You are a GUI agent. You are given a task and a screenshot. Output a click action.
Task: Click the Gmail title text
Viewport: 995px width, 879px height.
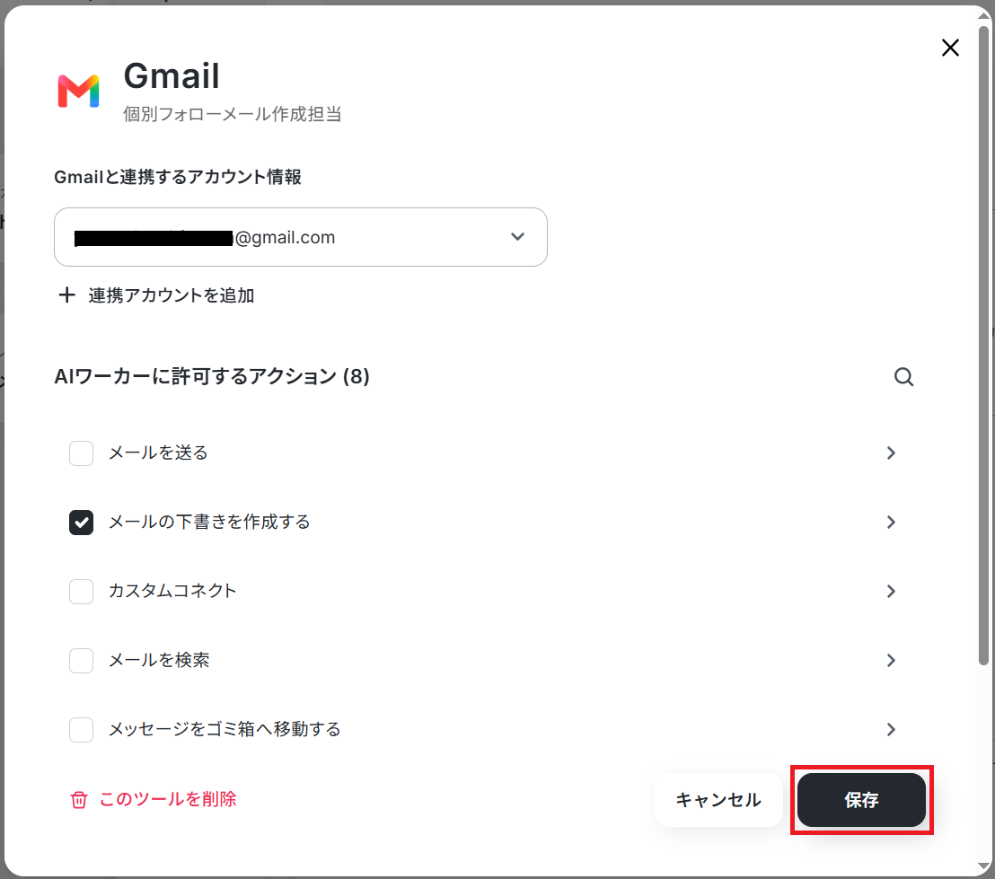tap(172, 76)
